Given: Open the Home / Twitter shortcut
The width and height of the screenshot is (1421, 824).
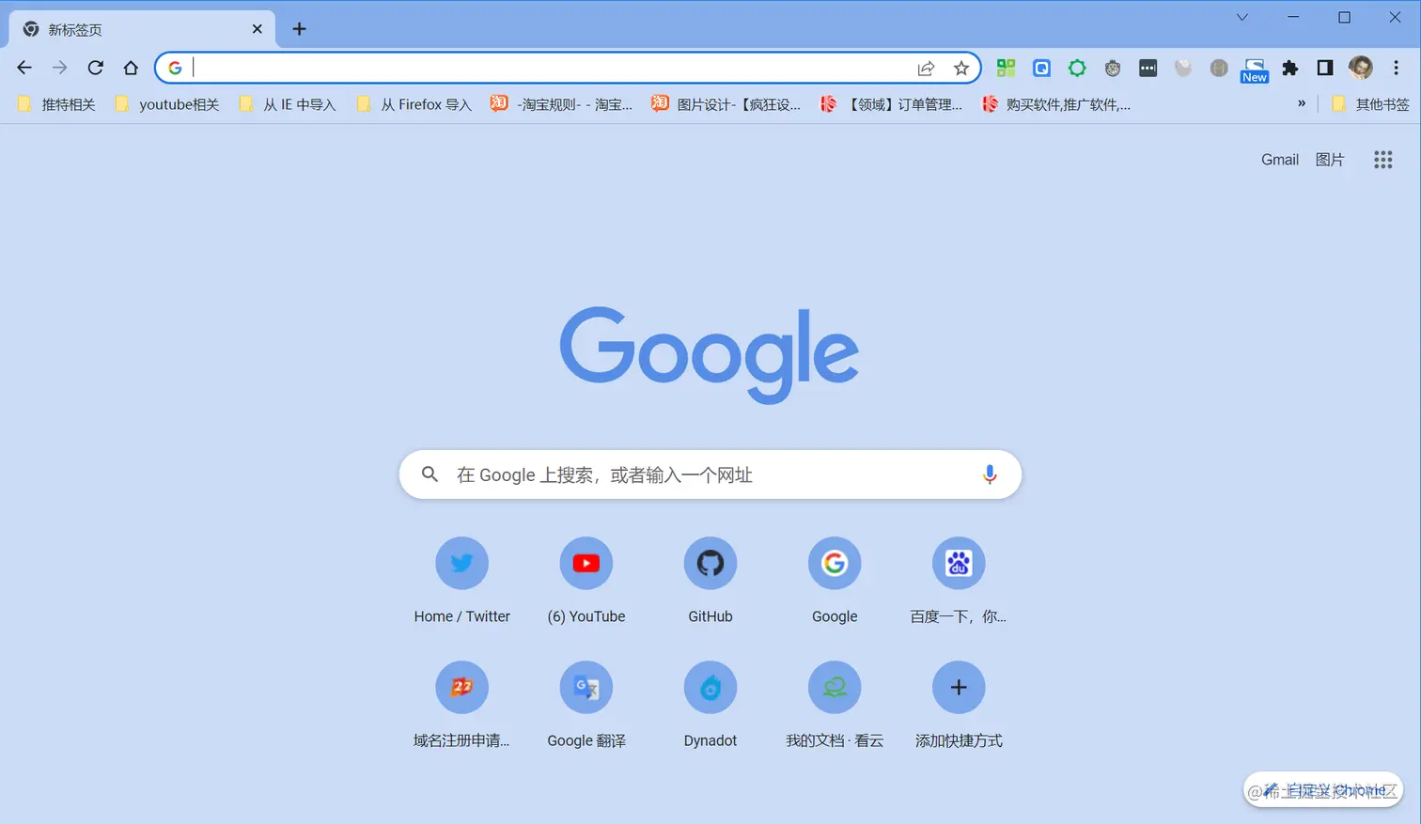Looking at the screenshot, I should tap(461, 581).
